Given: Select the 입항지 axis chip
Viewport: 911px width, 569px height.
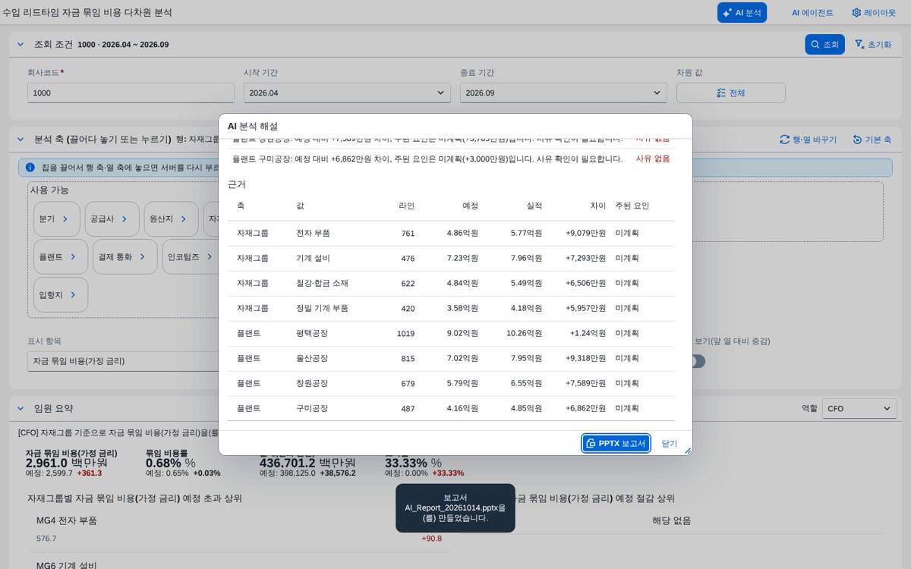Looking at the screenshot, I should pyautogui.click(x=61, y=294).
